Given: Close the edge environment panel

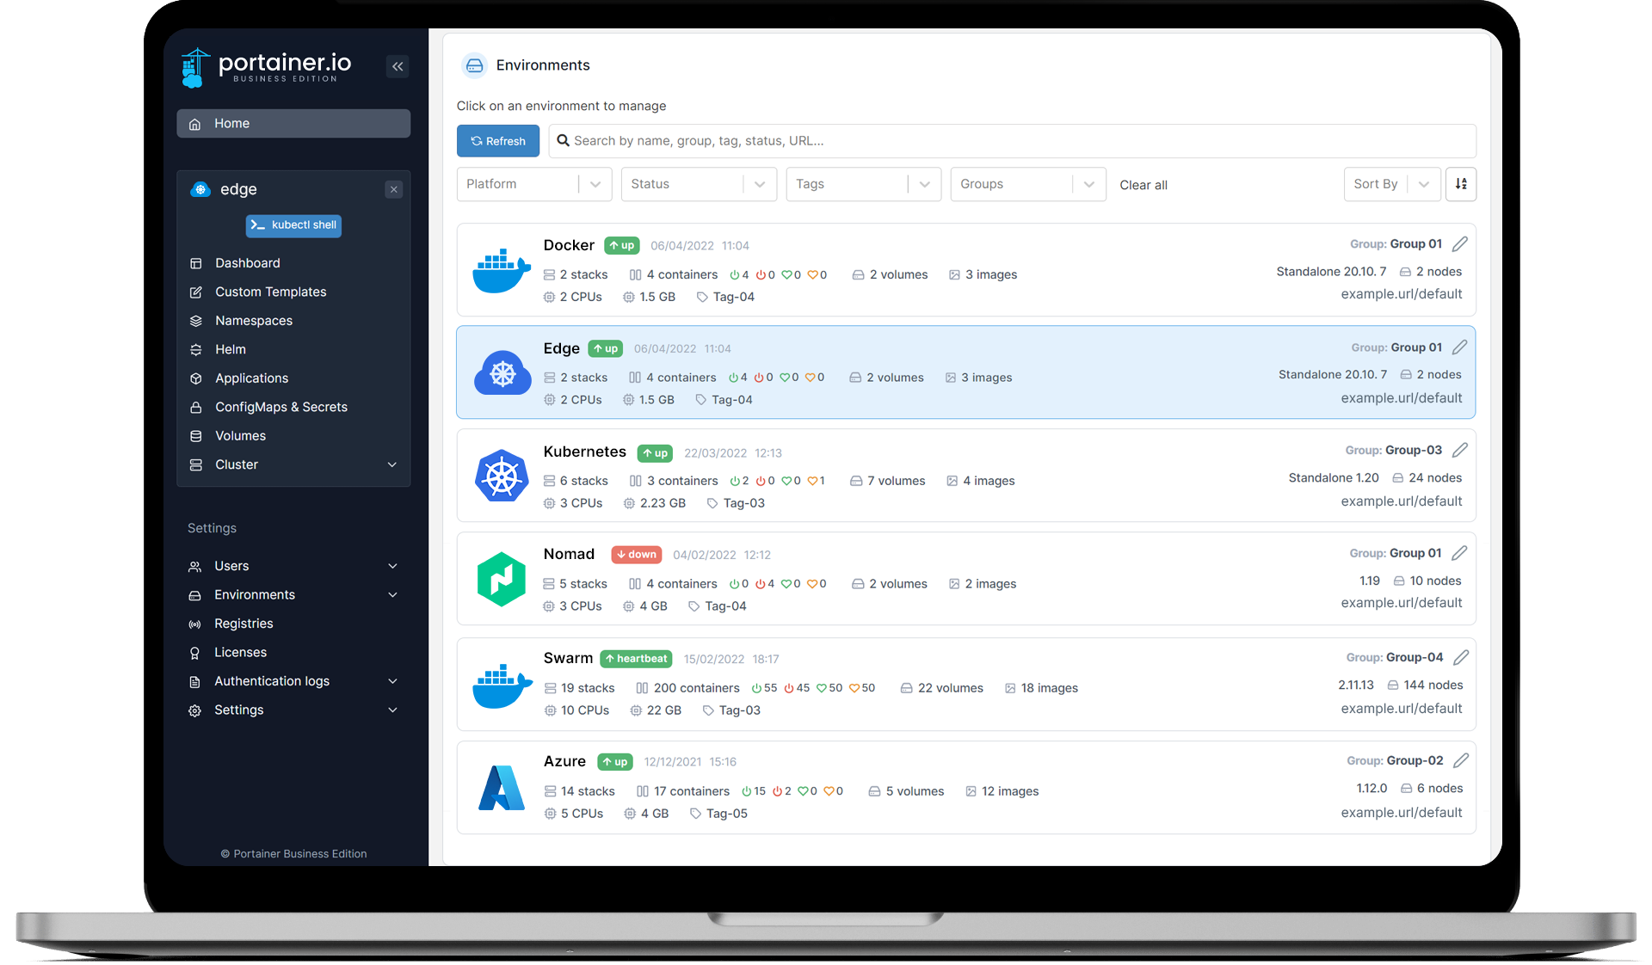Looking at the screenshot, I should pos(393,189).
